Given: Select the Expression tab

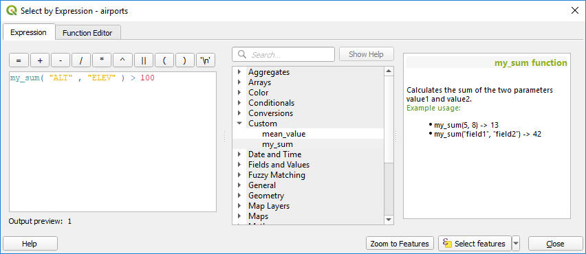Looking at the screenshot, I should [28, 32].
